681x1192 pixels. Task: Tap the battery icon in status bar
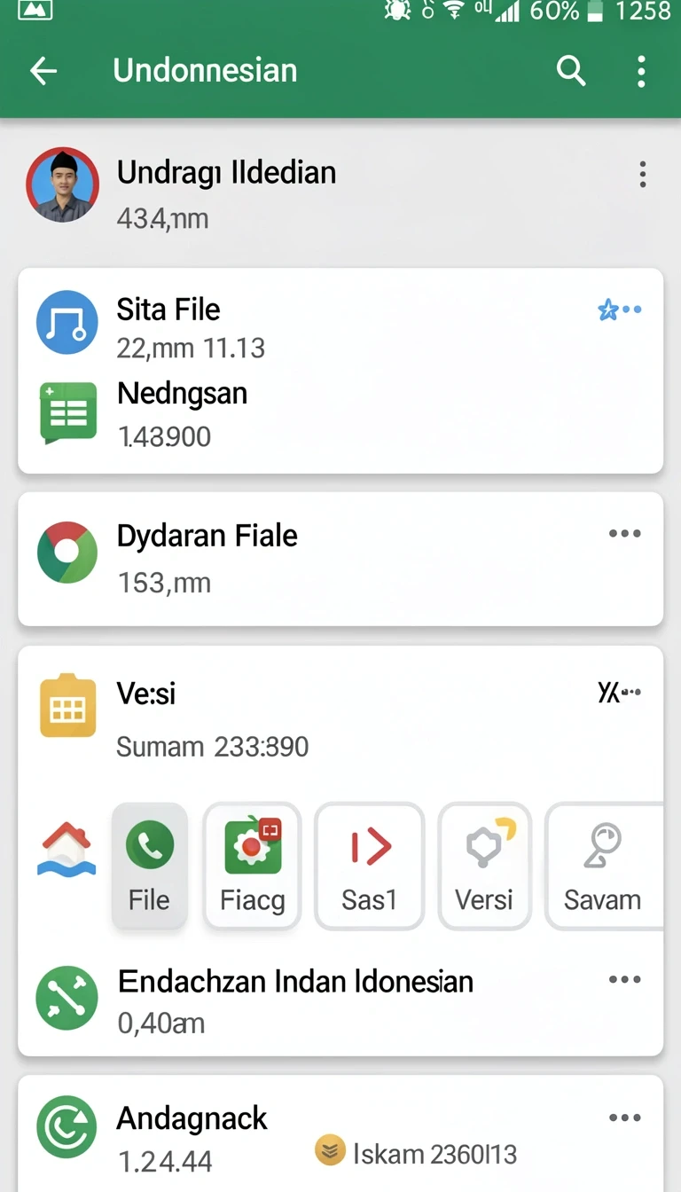point(596,11)
